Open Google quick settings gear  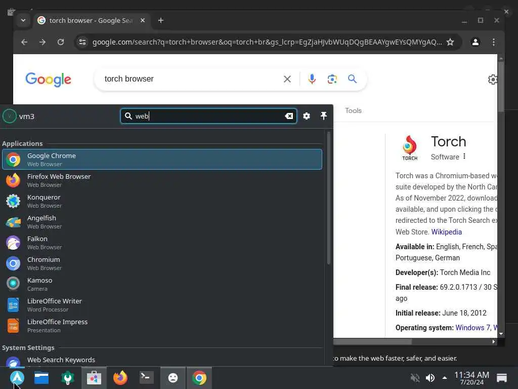pyautogui.click(x=493, y=80)
